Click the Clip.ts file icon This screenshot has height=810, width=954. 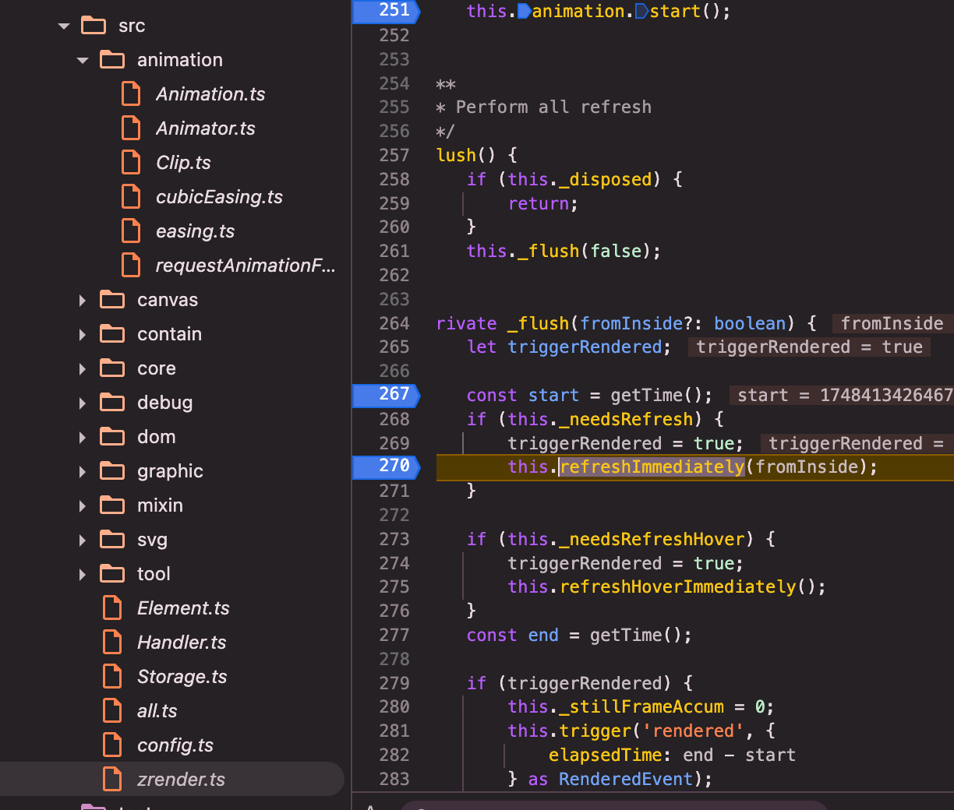[131, 163]
